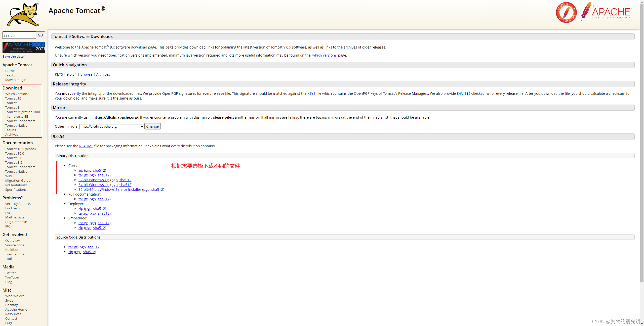Image resolution: width=644 pixels, height=326 pixels.
Task: Focus the Search input field
Action: click(x=19, y=35)
